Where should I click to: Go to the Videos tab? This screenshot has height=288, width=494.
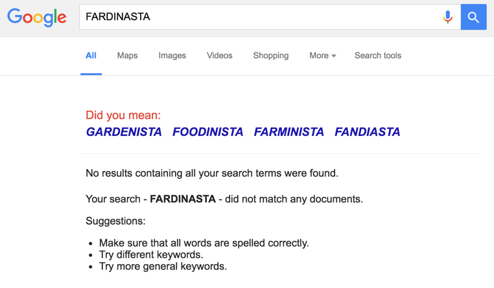point(220,56)
